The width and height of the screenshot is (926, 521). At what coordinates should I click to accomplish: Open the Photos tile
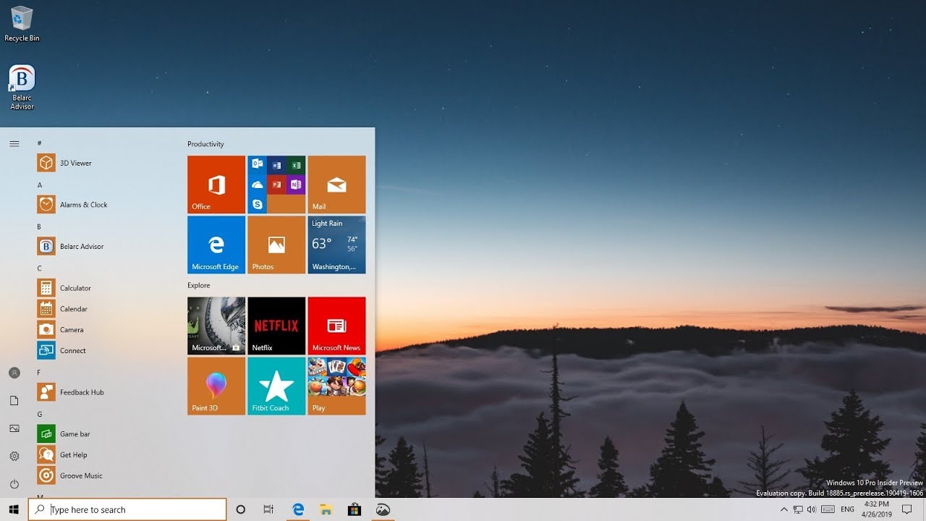276,245
